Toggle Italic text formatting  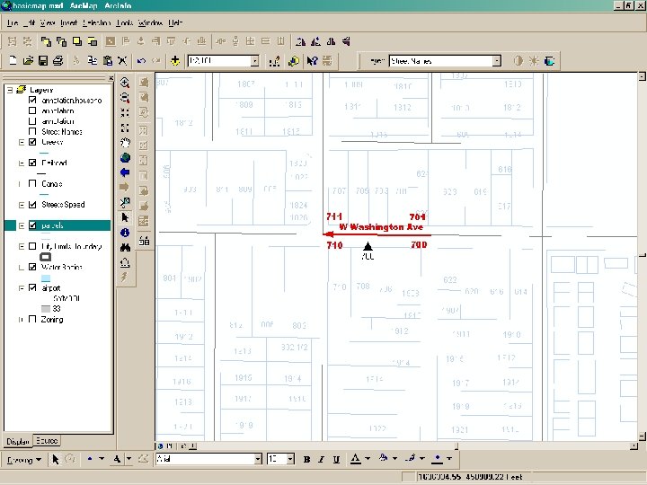point(322,459)
